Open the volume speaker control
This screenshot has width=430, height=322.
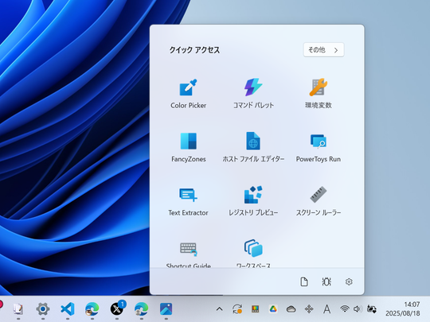[x=357, y=309]
